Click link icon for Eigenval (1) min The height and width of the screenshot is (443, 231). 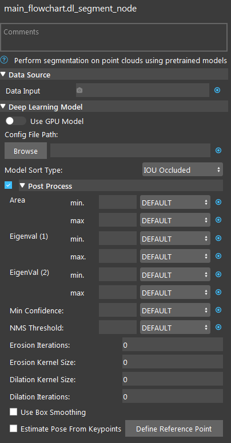click(218, 238)
